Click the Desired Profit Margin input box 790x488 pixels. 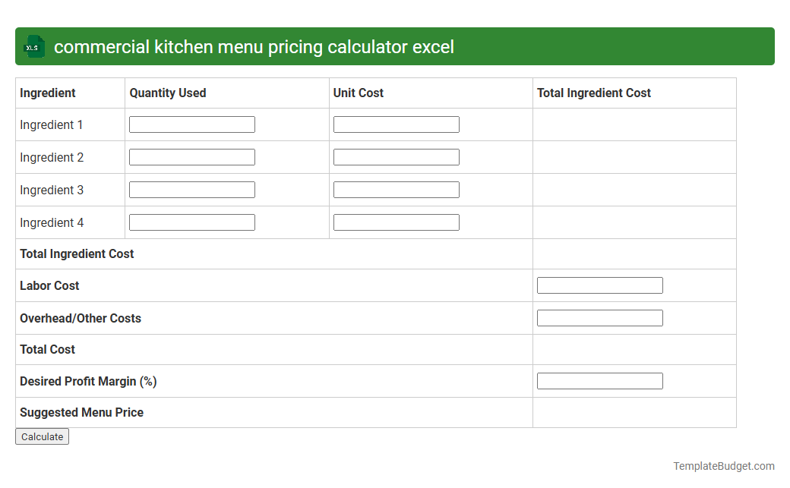point(599,380)
